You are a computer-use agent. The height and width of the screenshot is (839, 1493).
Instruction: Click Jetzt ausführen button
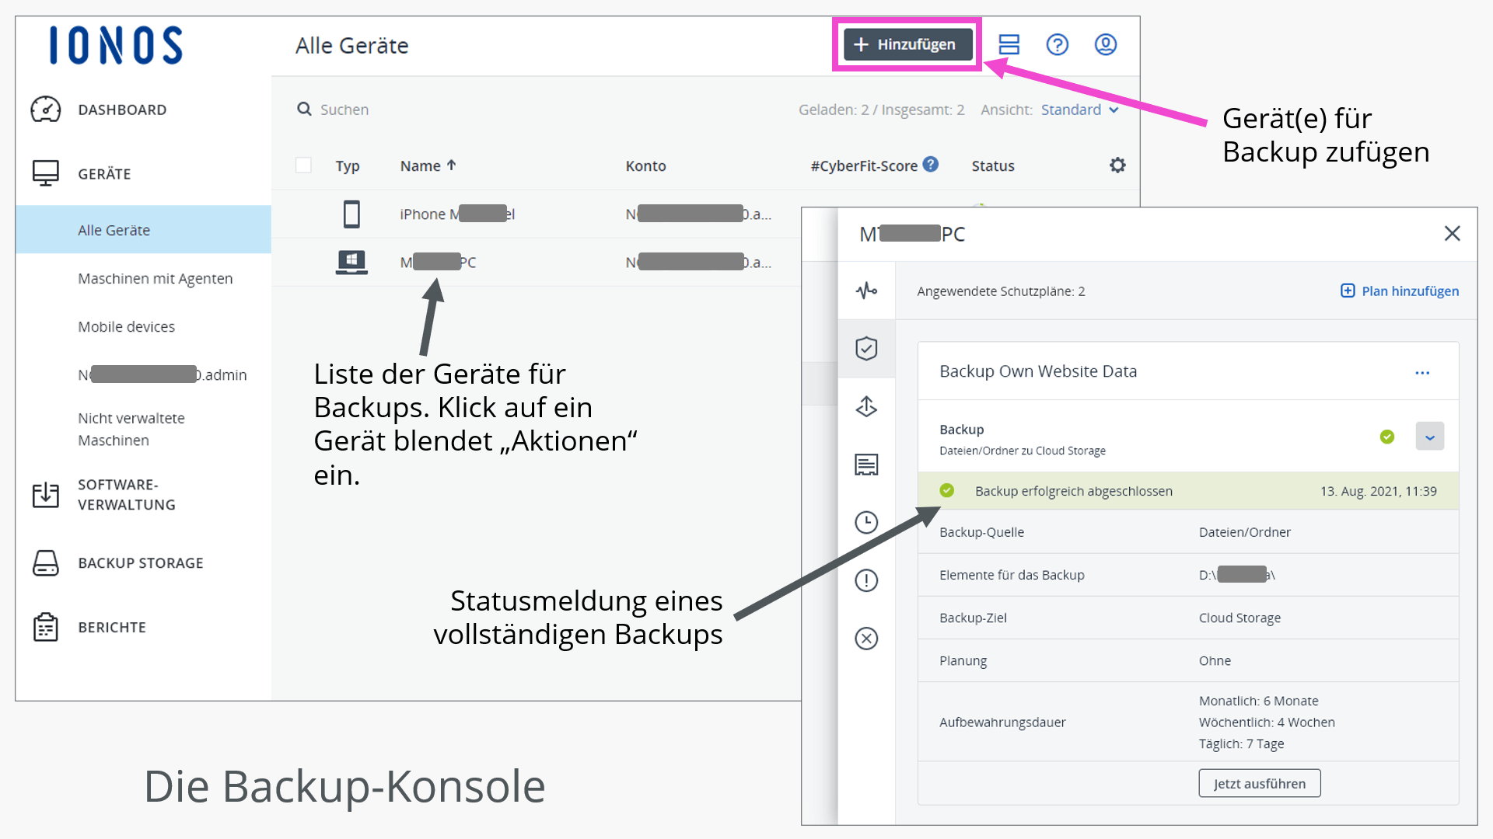[x=1259, y=783]
